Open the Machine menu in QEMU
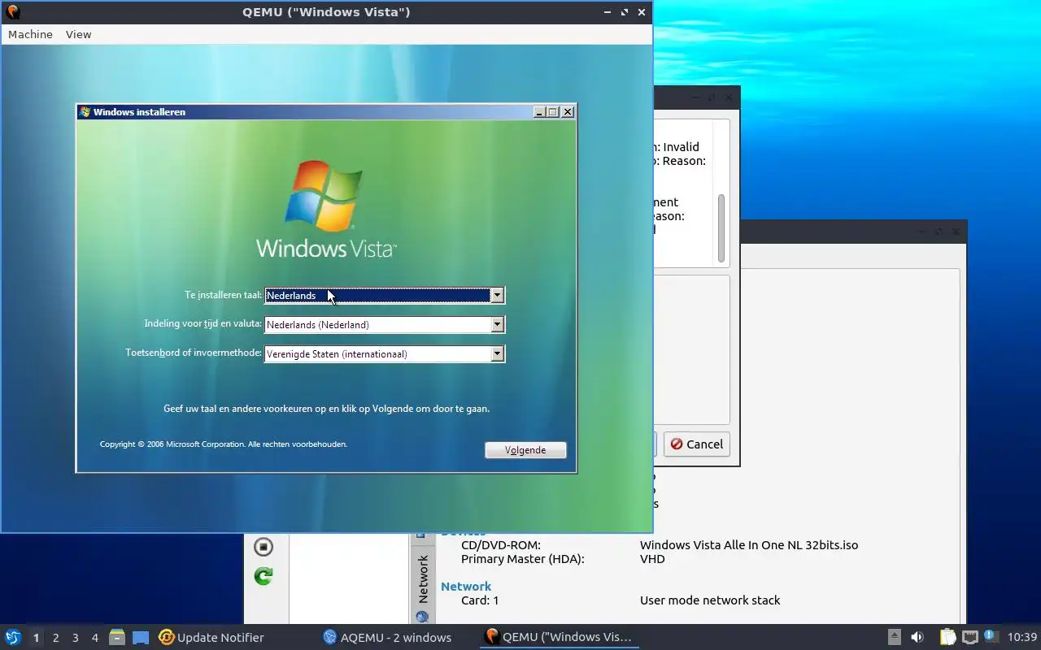Screen dimensions: 1041x650 [x=30, y=34]
